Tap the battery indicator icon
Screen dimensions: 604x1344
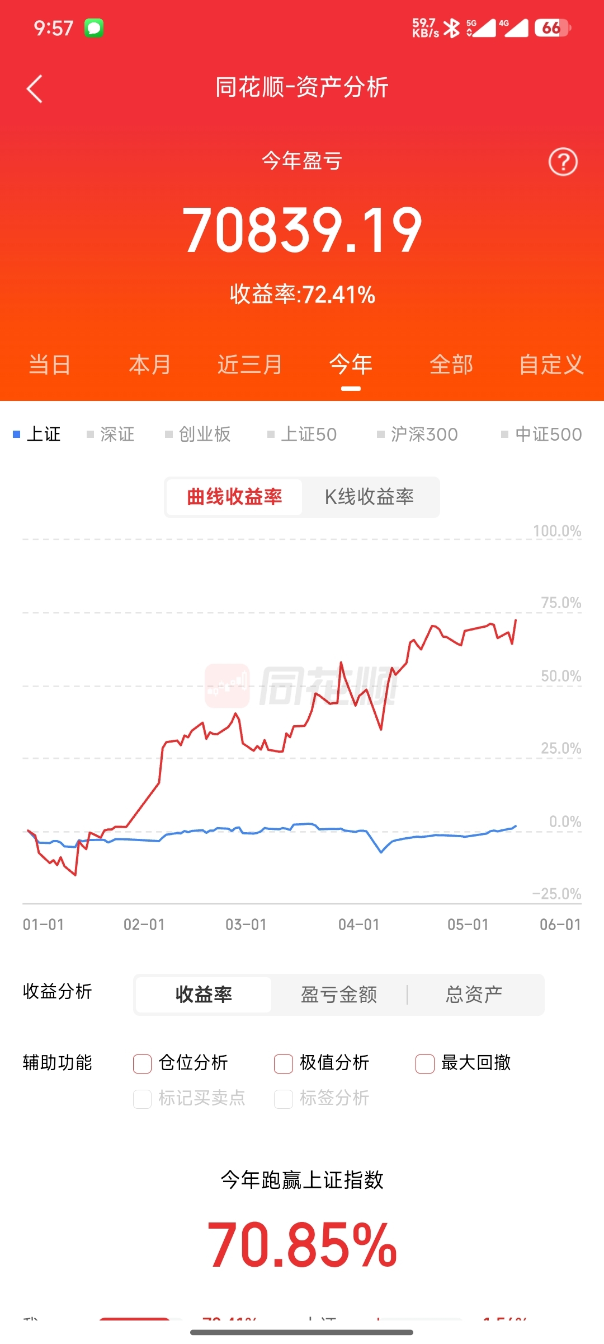(553, 27)
